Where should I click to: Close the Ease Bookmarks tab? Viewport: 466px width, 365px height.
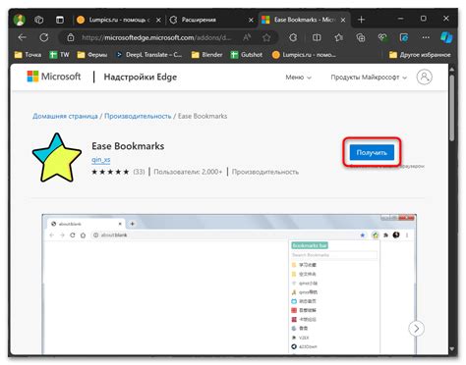click(x=343, y=20)
